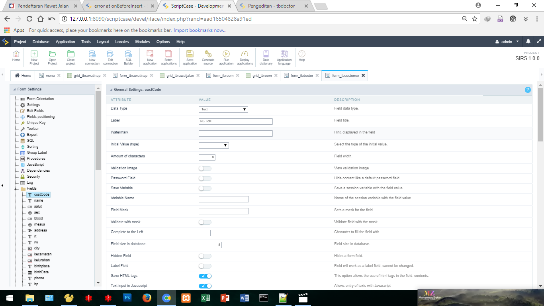The height and width of the screenshot is (306, 544).
Task: Open Excel from the taskbar
Action: tap(205, 298)
